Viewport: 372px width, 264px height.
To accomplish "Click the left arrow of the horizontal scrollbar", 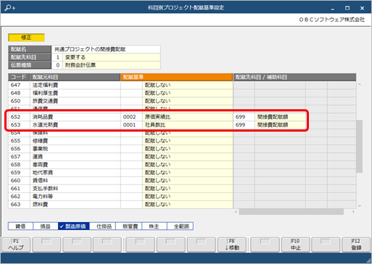I will [236, 212].
